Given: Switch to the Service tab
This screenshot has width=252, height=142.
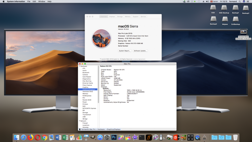Looking at the screenshot, I should point(143,17).
